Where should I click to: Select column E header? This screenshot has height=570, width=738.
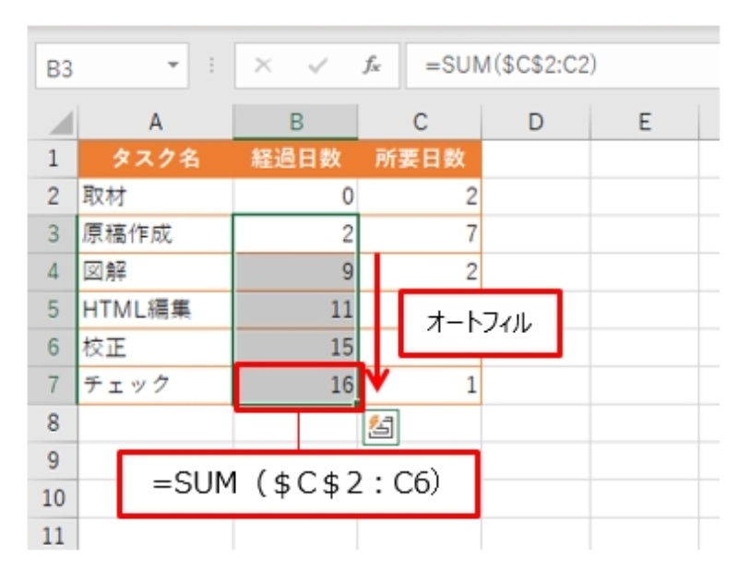(x=644, y=121)
